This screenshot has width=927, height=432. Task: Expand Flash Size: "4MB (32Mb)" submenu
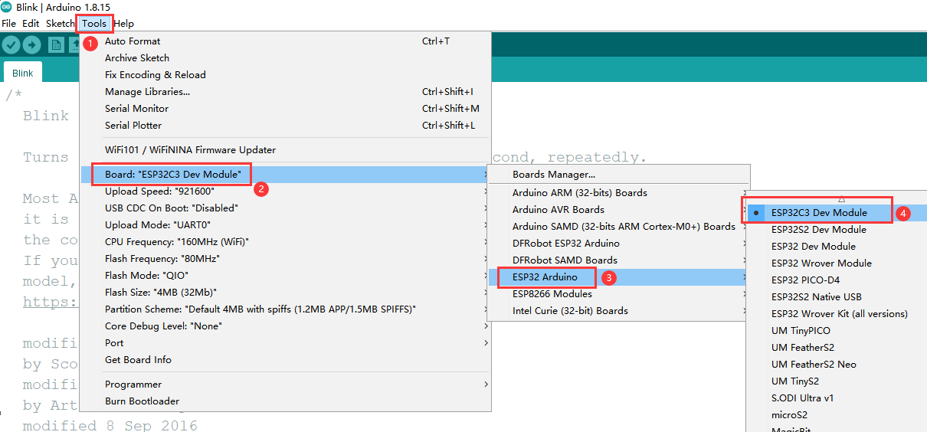coord(284,293)
